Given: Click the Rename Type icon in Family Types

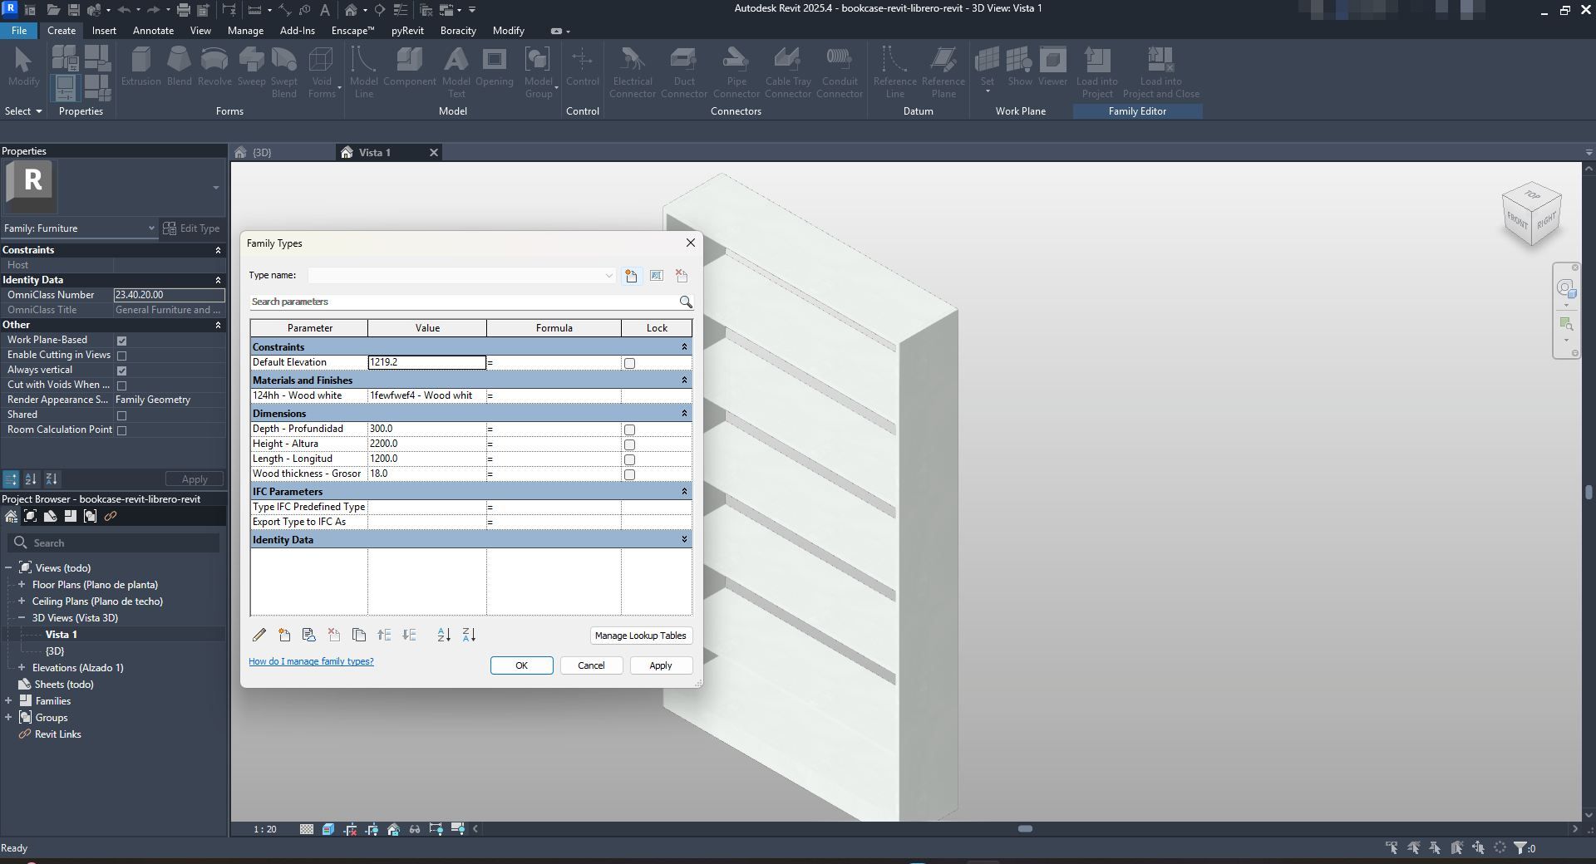Looking at the screenshot, I should pyautogui.click(x=657, y=276).
